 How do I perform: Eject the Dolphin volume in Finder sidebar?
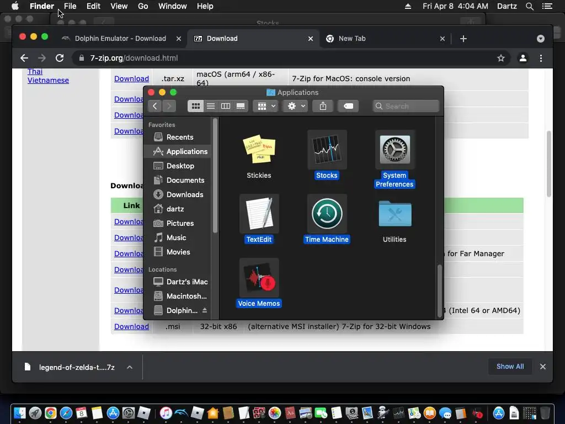[x=205, y=310]
